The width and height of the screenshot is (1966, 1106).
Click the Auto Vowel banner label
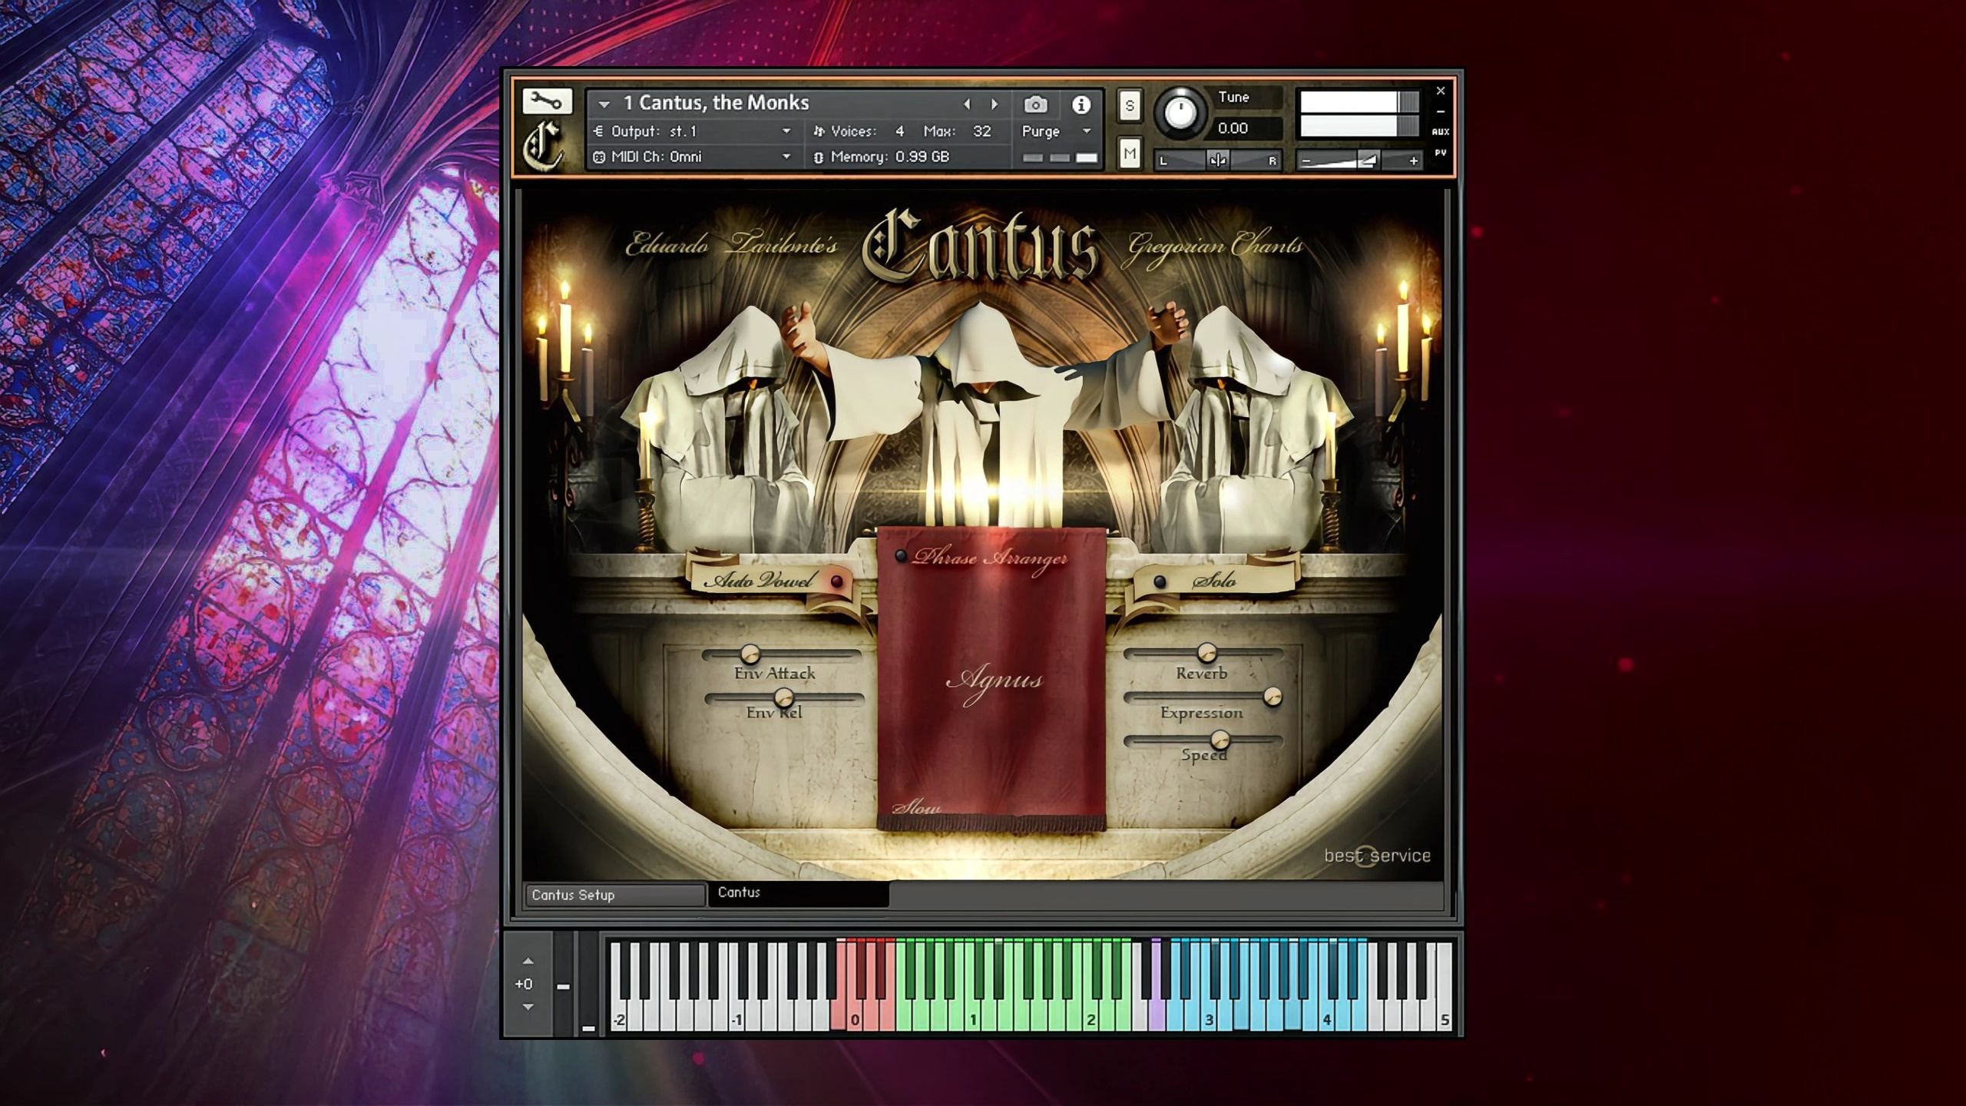pyautogui.click(x=759, y=580)
